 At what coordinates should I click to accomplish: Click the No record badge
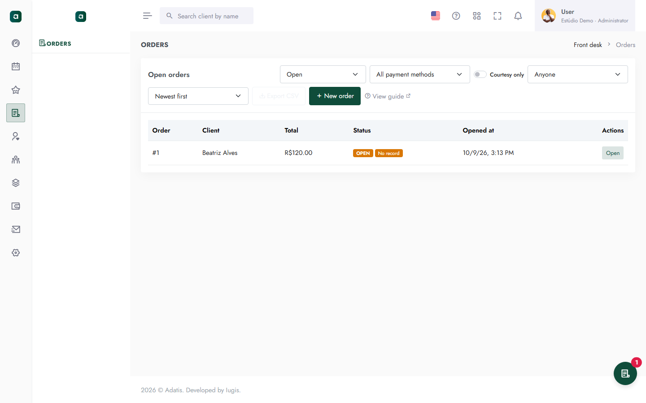389,153
